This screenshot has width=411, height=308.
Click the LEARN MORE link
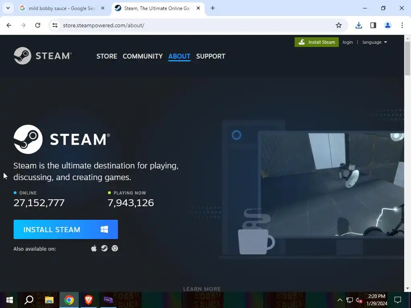tap(202, 289)
